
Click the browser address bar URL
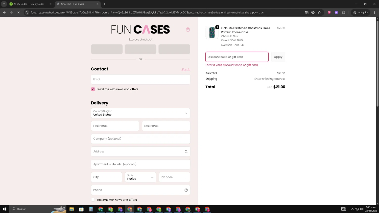[x=147, y=12]
